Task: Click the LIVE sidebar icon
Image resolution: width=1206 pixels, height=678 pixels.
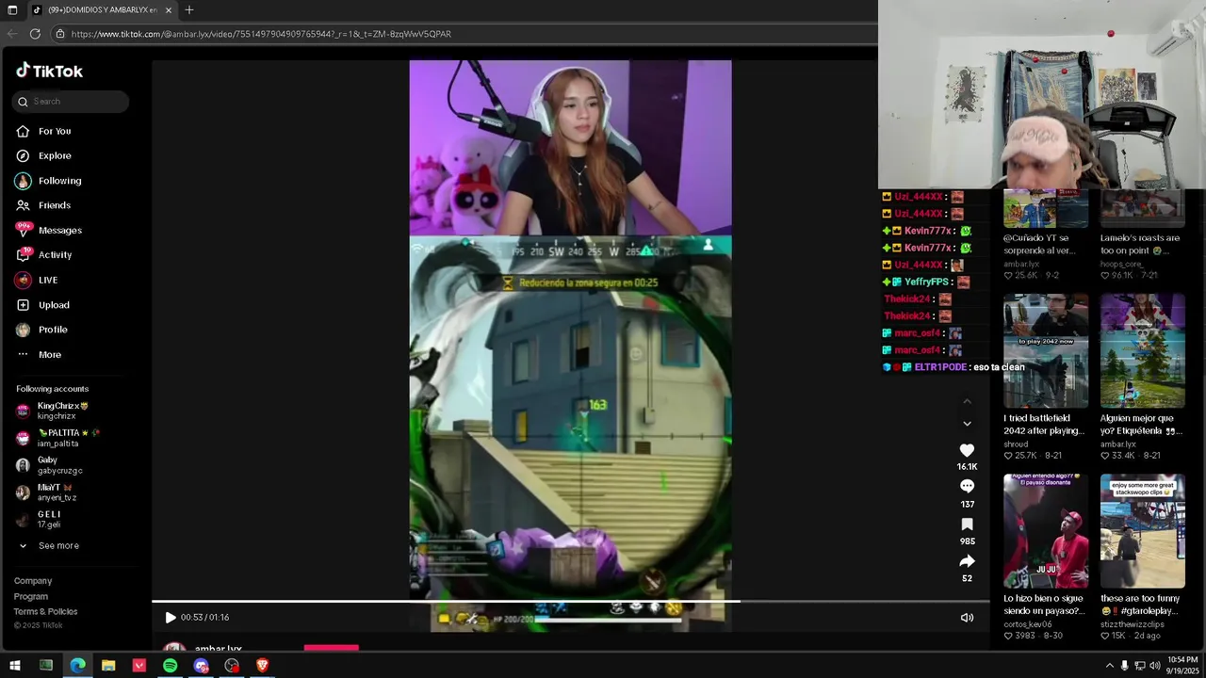Action: pos(23,280)
